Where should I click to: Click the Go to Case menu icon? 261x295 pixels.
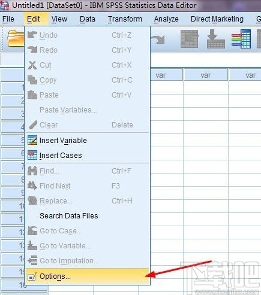click(x=32, y=230)
